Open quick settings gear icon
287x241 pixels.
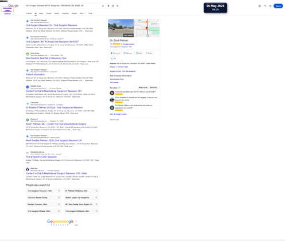tap(259, 6)
